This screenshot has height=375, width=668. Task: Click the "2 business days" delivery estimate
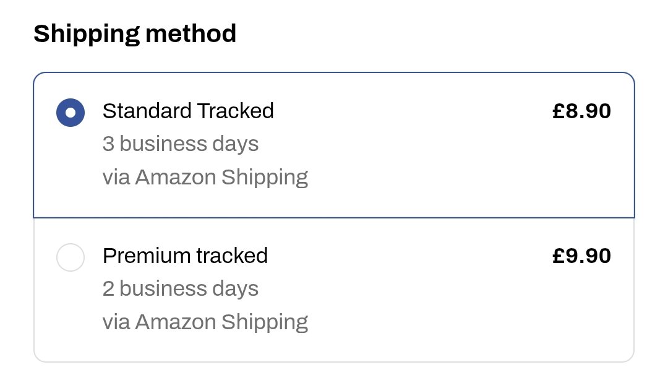181,289
